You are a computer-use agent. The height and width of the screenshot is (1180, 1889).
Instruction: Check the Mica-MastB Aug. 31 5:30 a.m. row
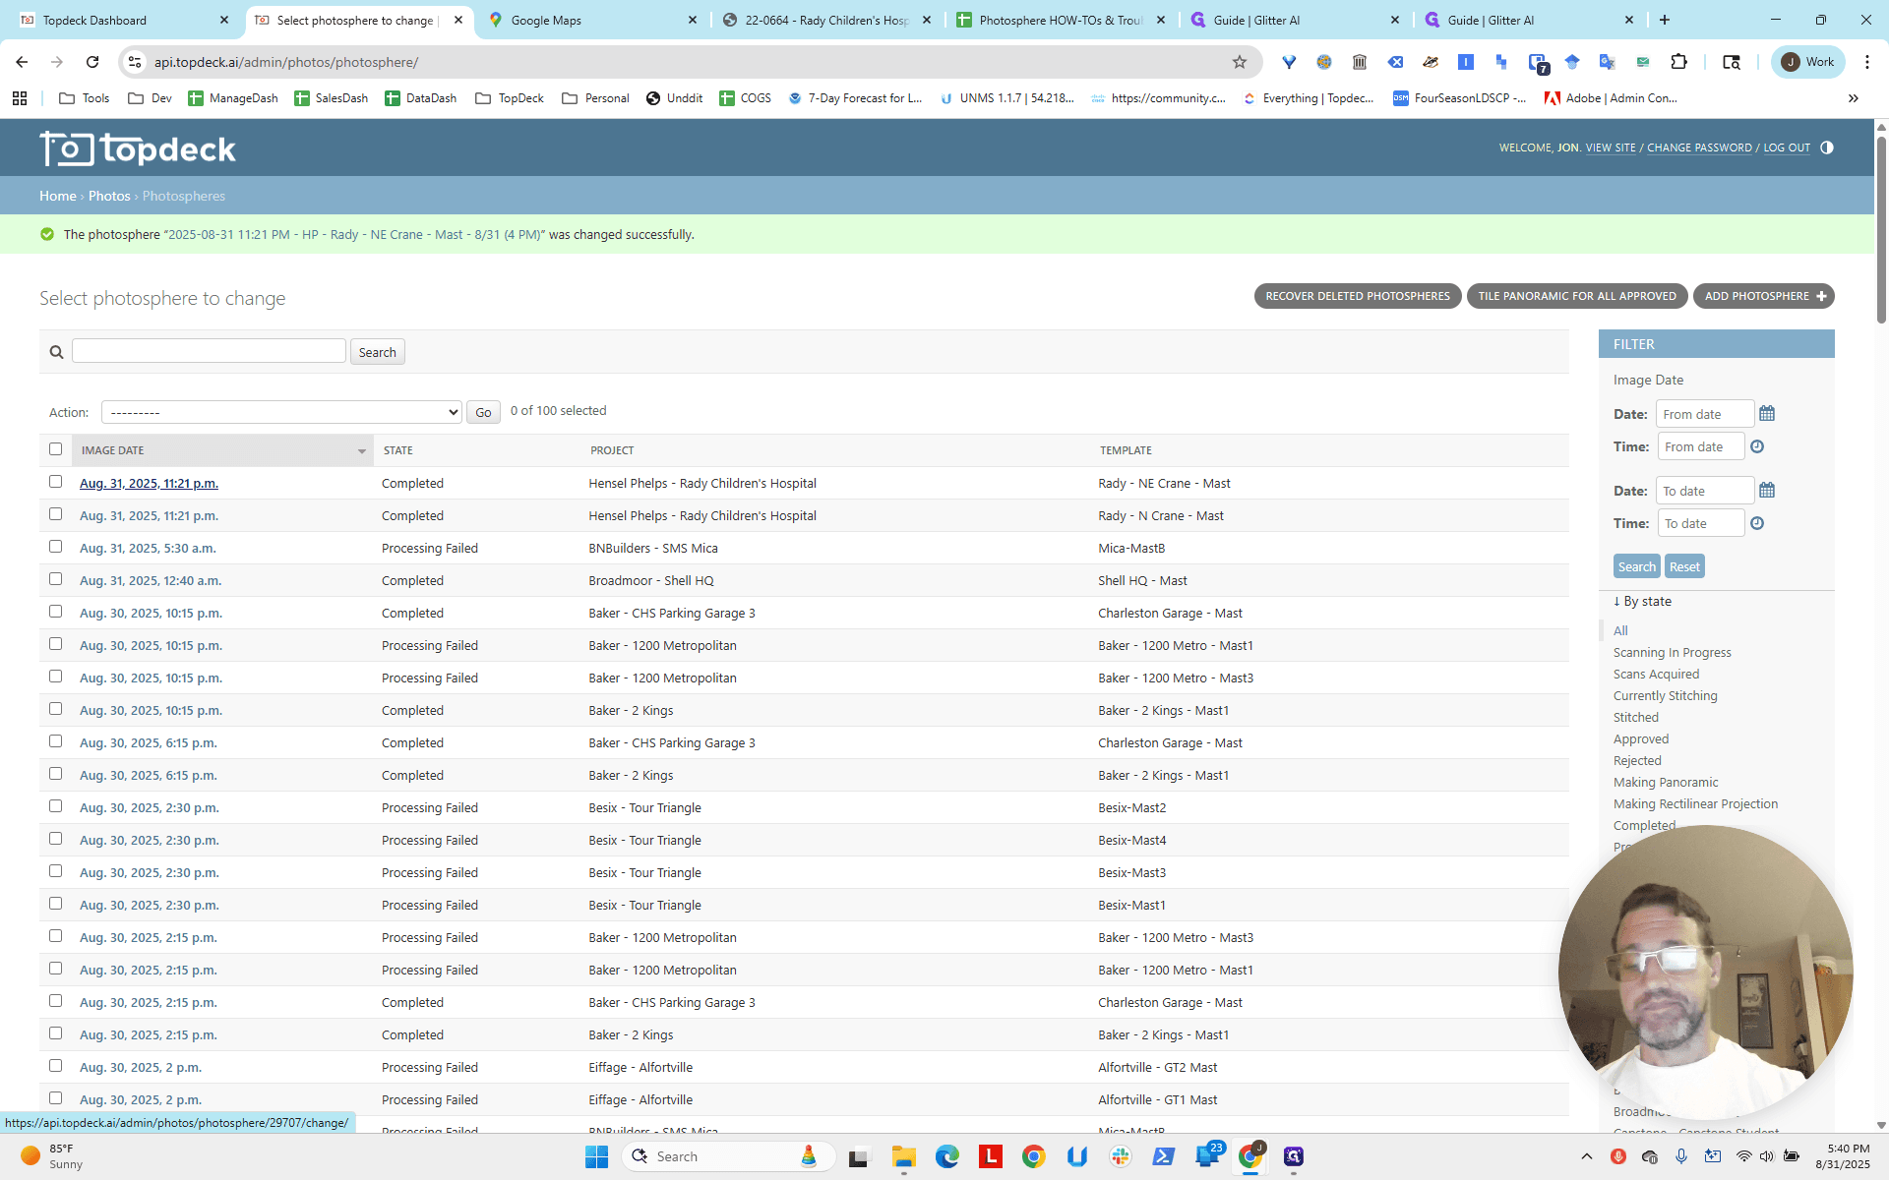tap(55, 547)
